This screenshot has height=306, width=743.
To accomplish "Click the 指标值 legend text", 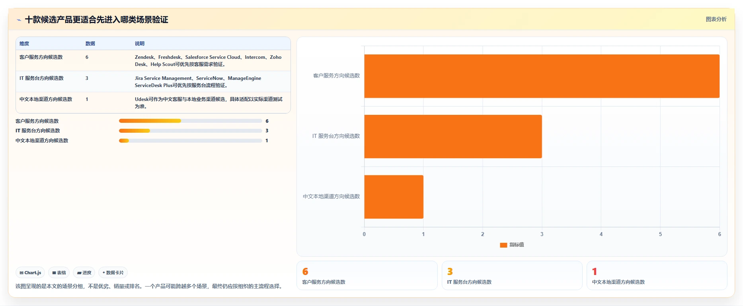I will [517, 245].
